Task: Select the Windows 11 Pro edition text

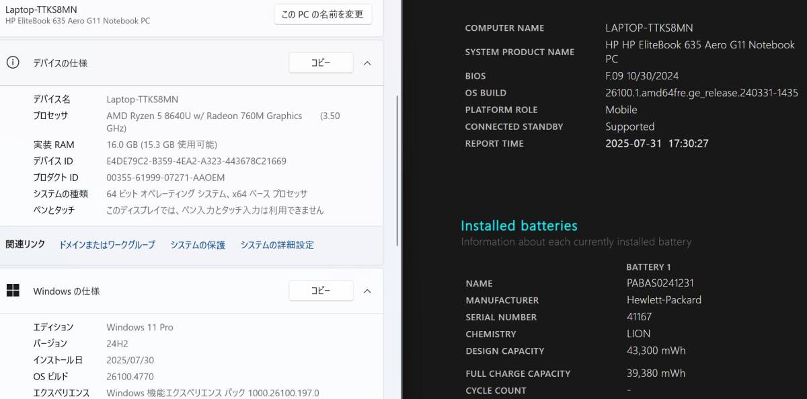Action: [140, 327]
